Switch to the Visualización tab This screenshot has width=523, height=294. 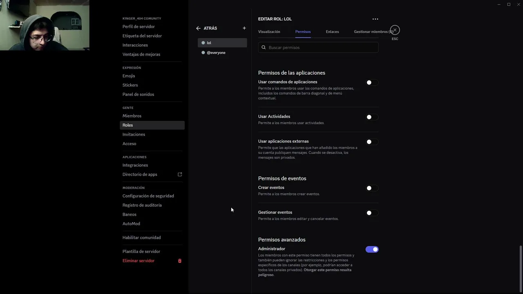269,31
